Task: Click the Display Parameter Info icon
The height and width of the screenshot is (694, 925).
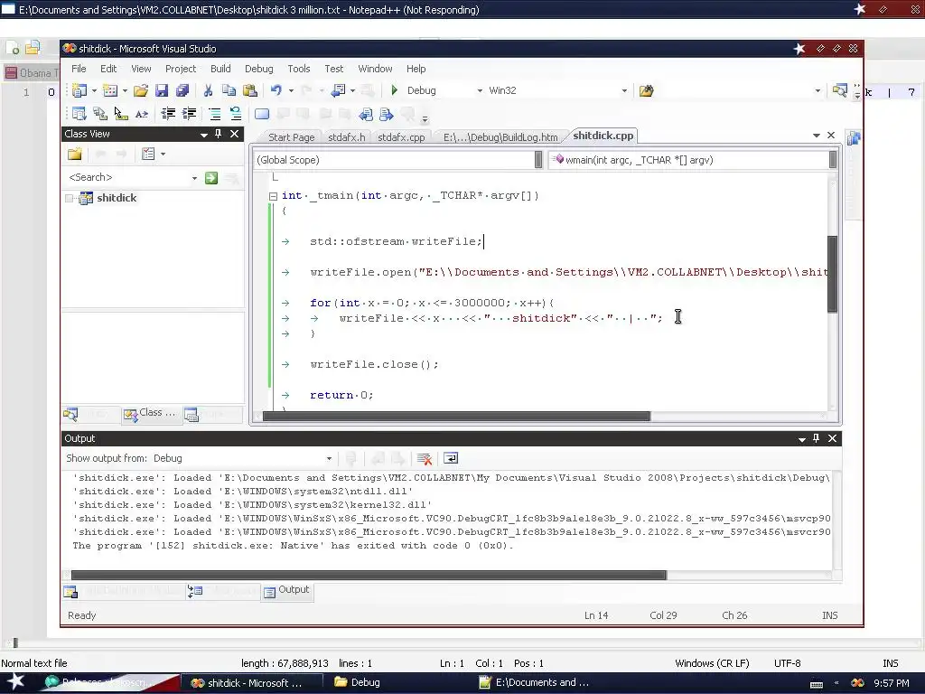Action: (99, 114)
